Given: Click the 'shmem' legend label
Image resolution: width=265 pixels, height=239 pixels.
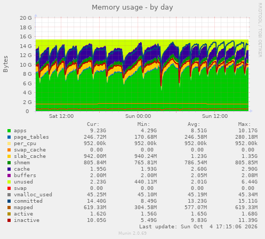Looking at the screenshot, I should coord(22,163).
